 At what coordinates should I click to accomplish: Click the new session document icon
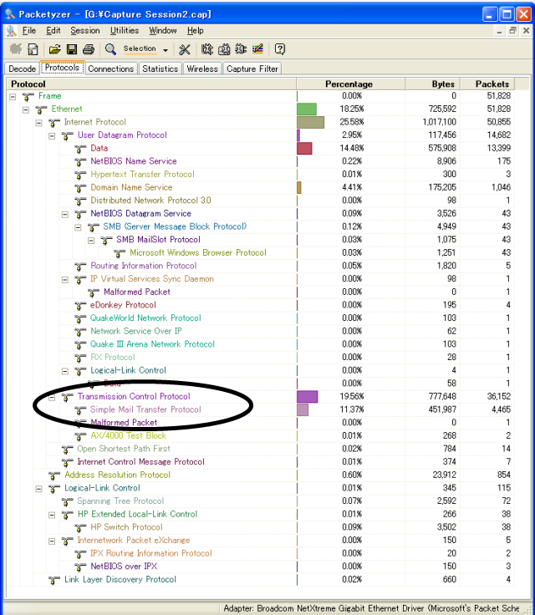33,49
